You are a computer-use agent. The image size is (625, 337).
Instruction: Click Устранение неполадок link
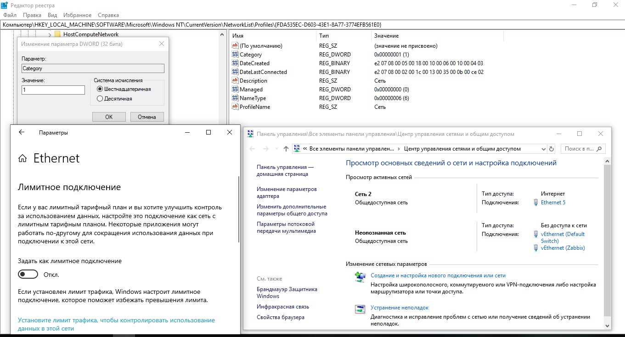(x=400, y=308)
